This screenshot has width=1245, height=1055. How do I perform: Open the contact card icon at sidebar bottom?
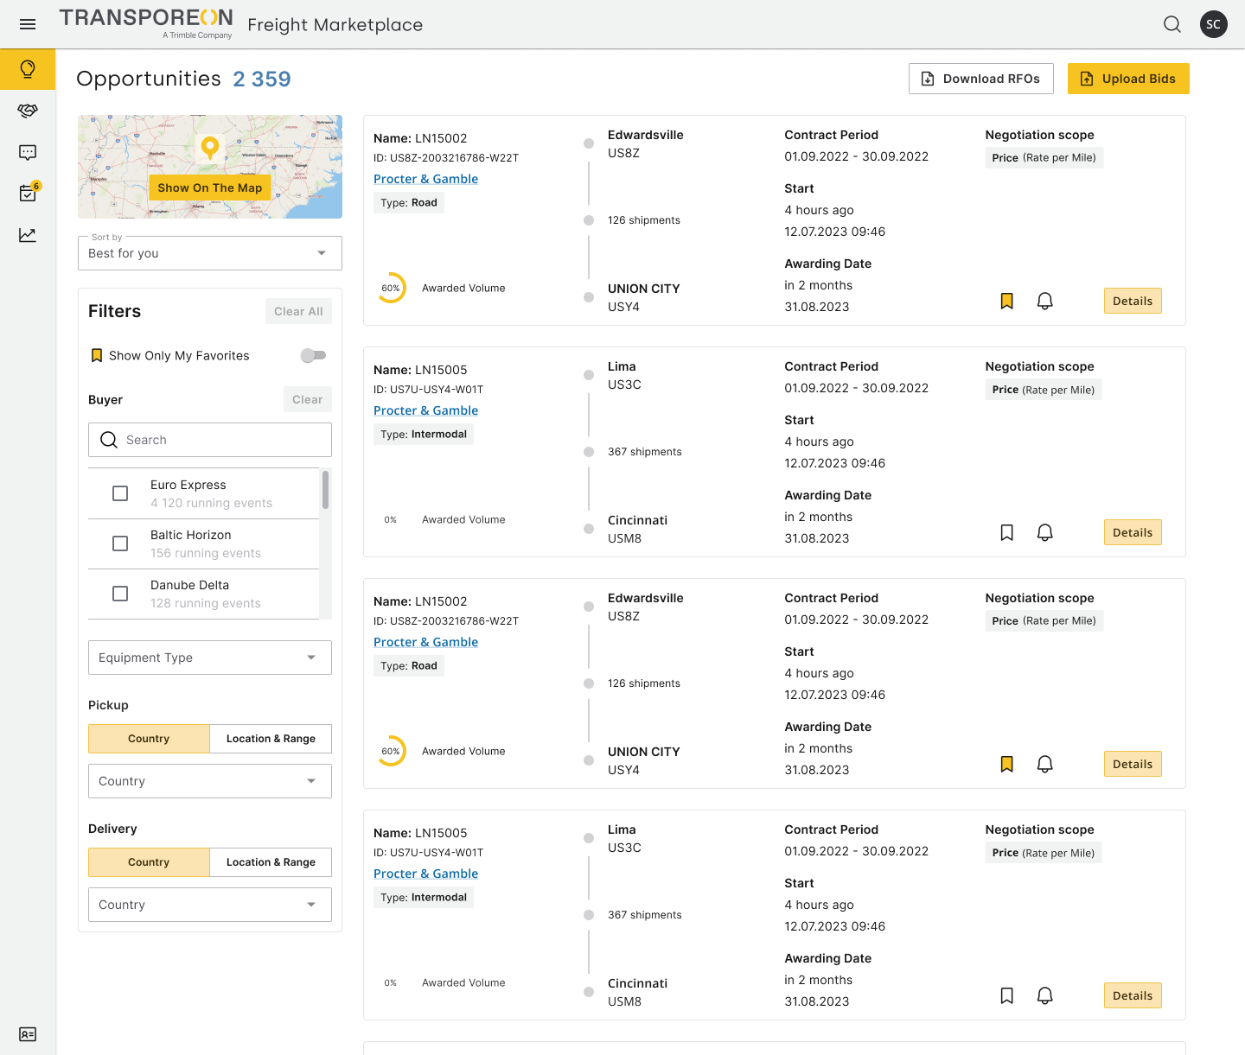pyautogui.click(x=28, y=1034)
